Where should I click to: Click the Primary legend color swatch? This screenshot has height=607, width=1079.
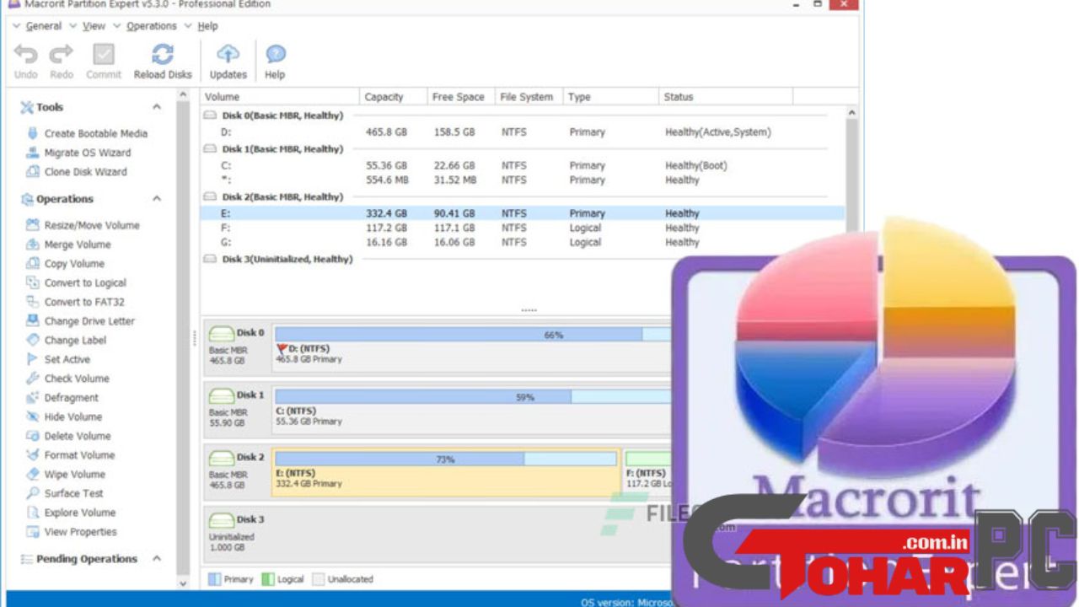pyautogui.click(x=214, y=579)
